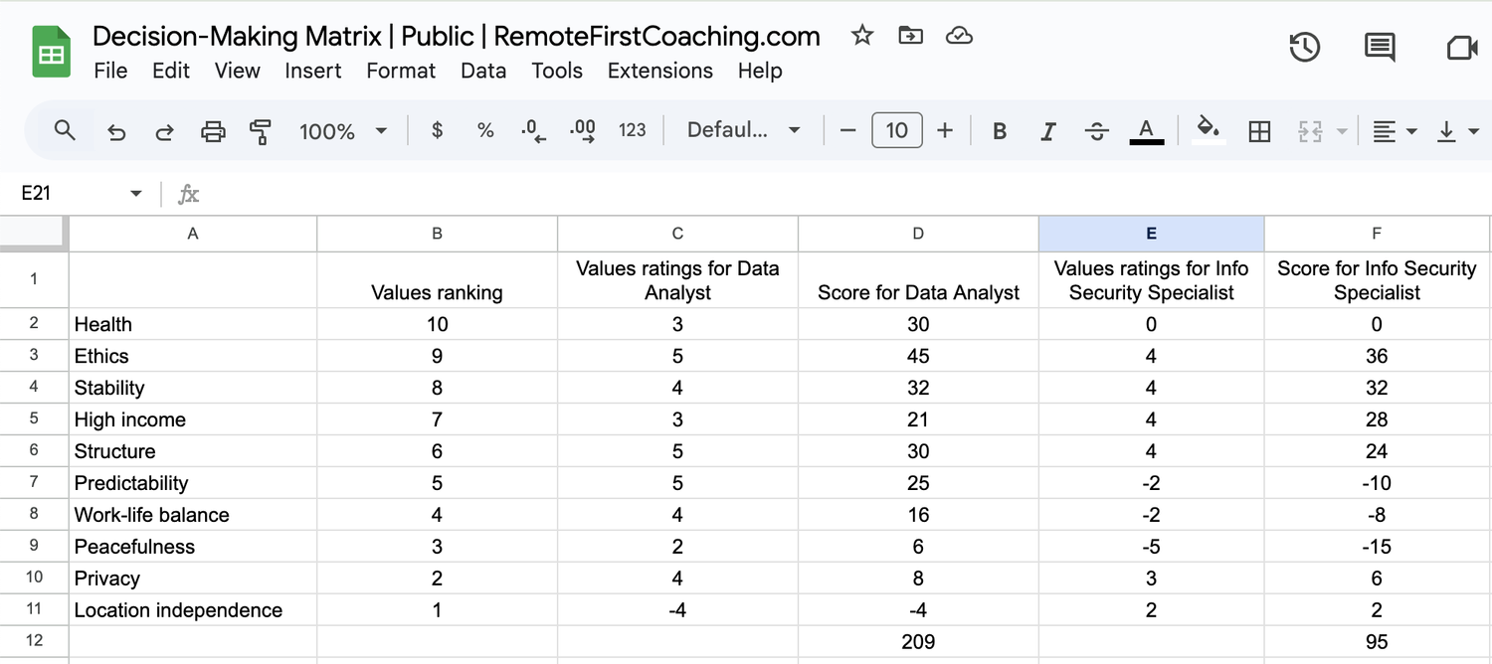The image size is (1492, 664).
Task: Apply currency formatting
Action: [x=436, y=130]
